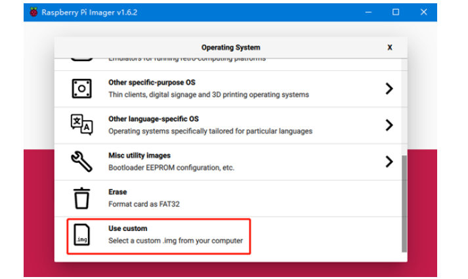The height and width of the screenshot is (279, 468).
Task: Click the language translation icon
Action: [x=82, y=125]
